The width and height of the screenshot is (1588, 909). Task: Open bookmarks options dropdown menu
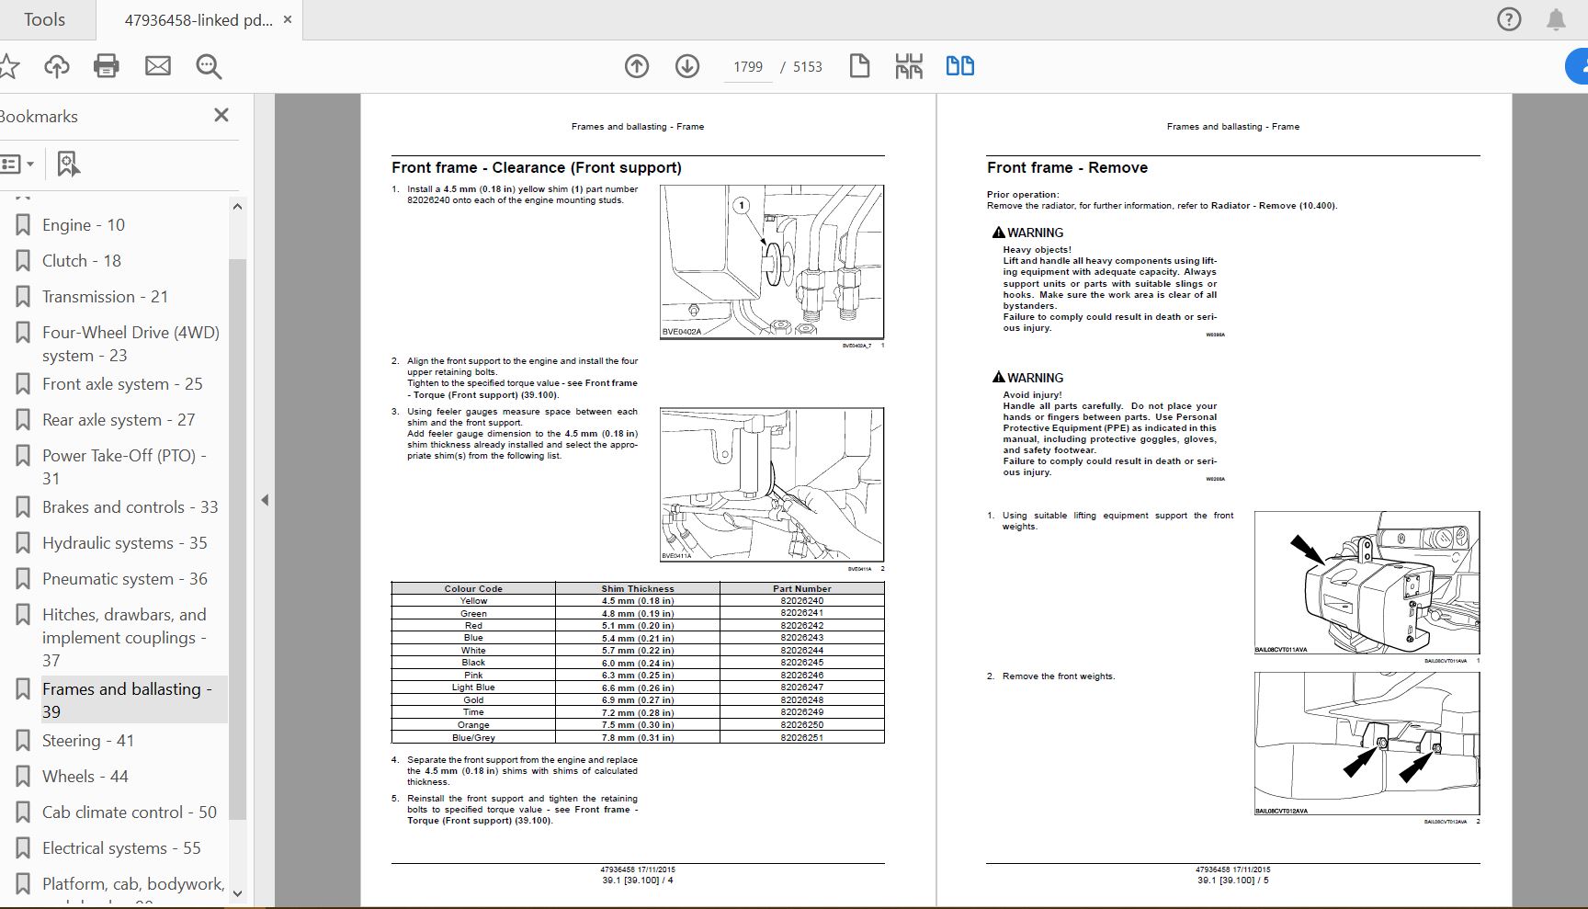[17, 165]
